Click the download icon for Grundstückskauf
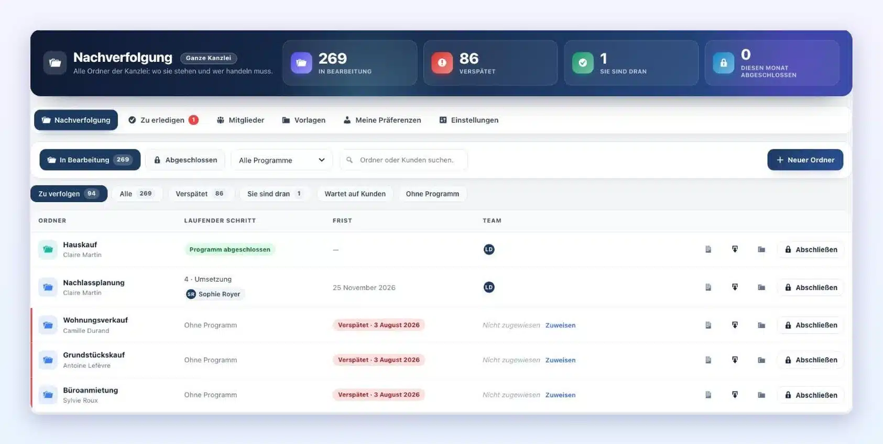This screenshot has height=444, width=883. pyautogui.click(x=735, y=360)
